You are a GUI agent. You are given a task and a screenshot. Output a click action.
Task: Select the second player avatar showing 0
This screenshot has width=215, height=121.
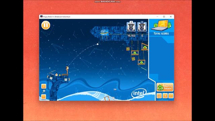point(142,27)
